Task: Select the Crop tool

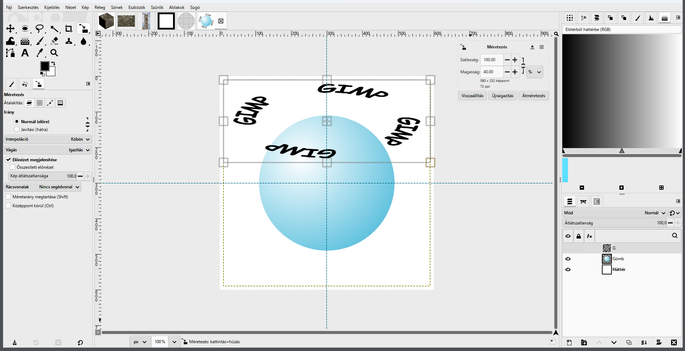Action: click(x=69, y=29)
